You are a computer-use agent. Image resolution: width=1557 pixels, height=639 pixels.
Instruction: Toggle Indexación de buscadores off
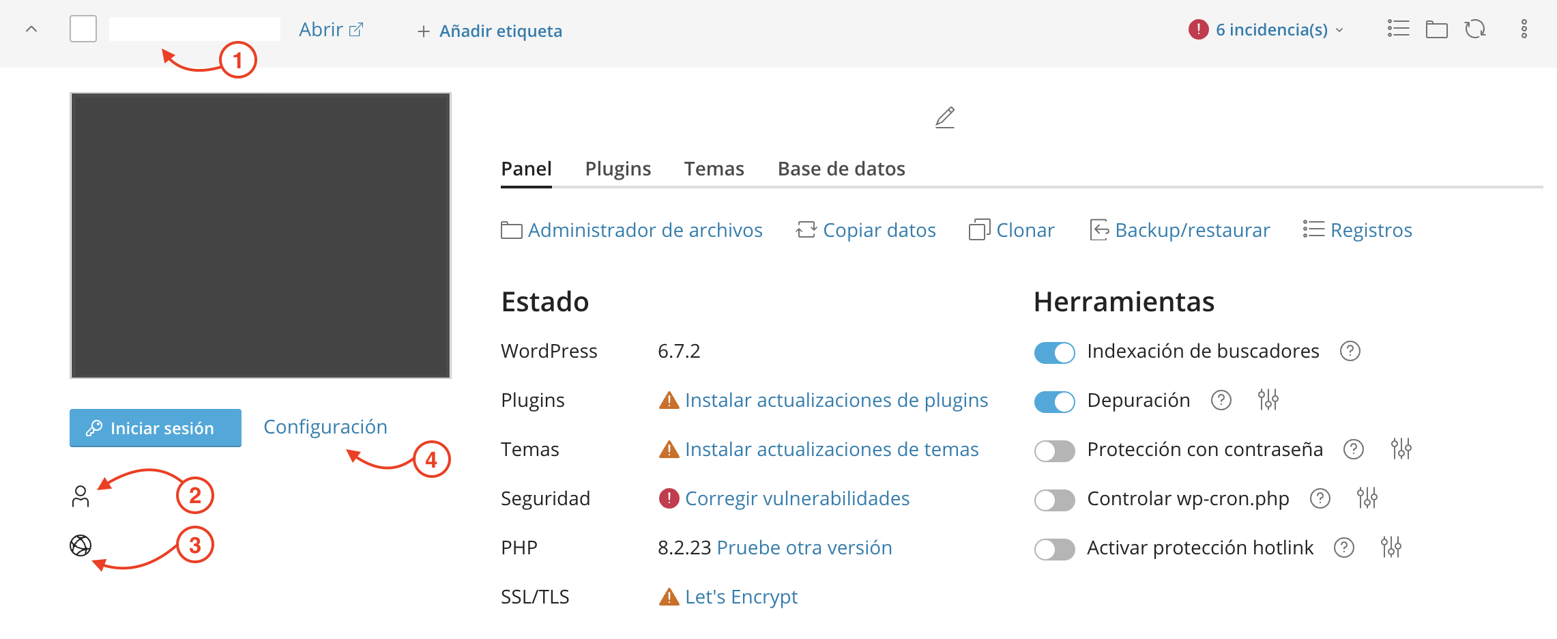(x=1055, y=352)
